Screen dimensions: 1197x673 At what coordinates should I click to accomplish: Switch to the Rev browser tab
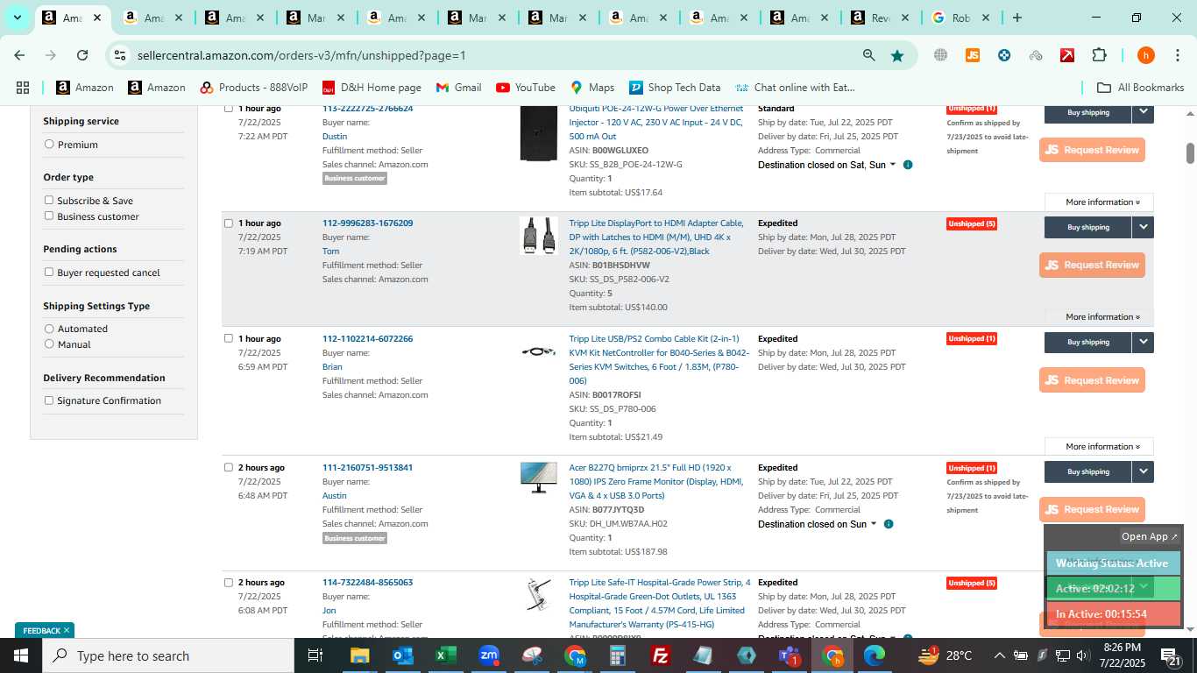(880, 18)
